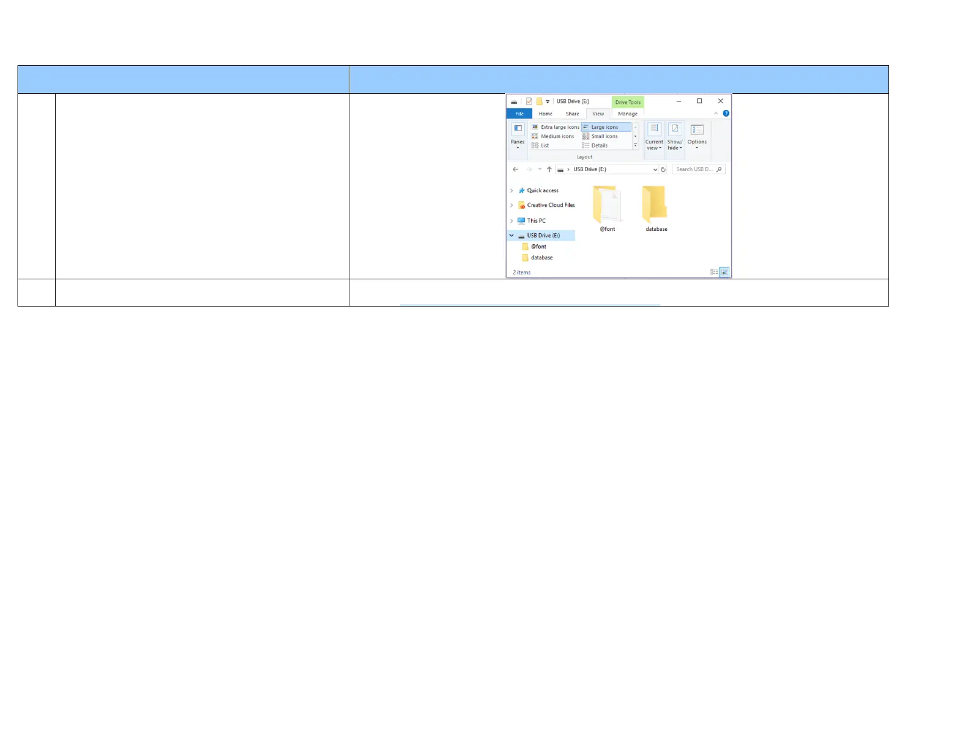Open Help with the blue question mark
The width and height of the screenshot is (958, 740).
[726, 114]
